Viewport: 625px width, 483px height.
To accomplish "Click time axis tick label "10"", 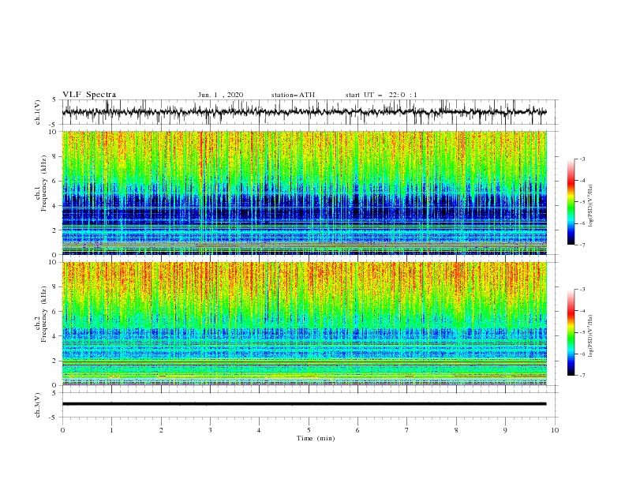I will click(555, 430).
